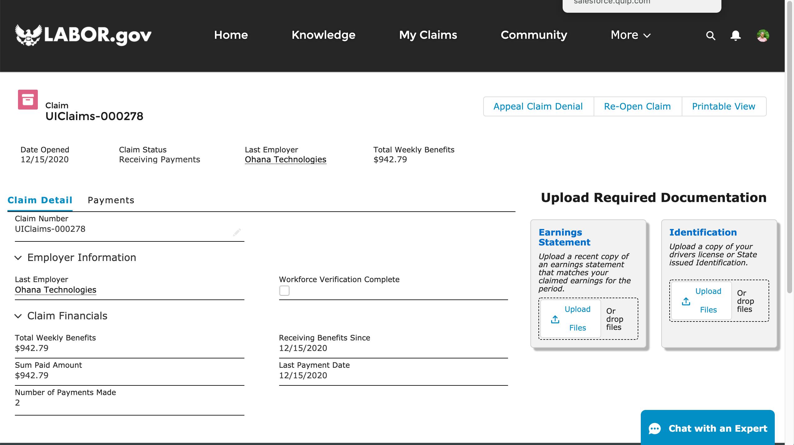The image size is (794, 445).
Task: Toggle the Workforce Verification Complete checkbox
Action: coord(284,291)
